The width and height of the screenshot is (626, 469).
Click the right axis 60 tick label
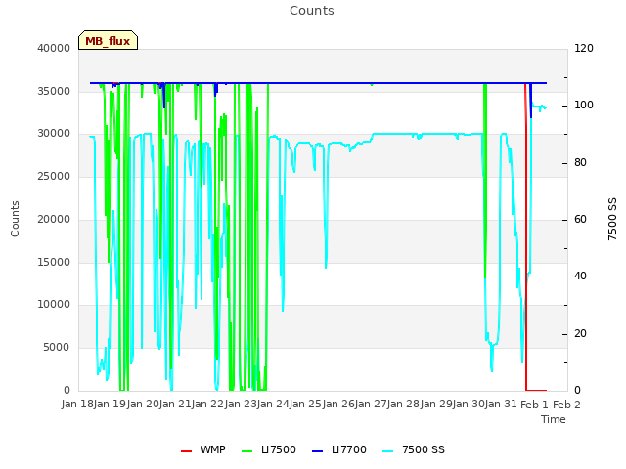pos(580,219)
